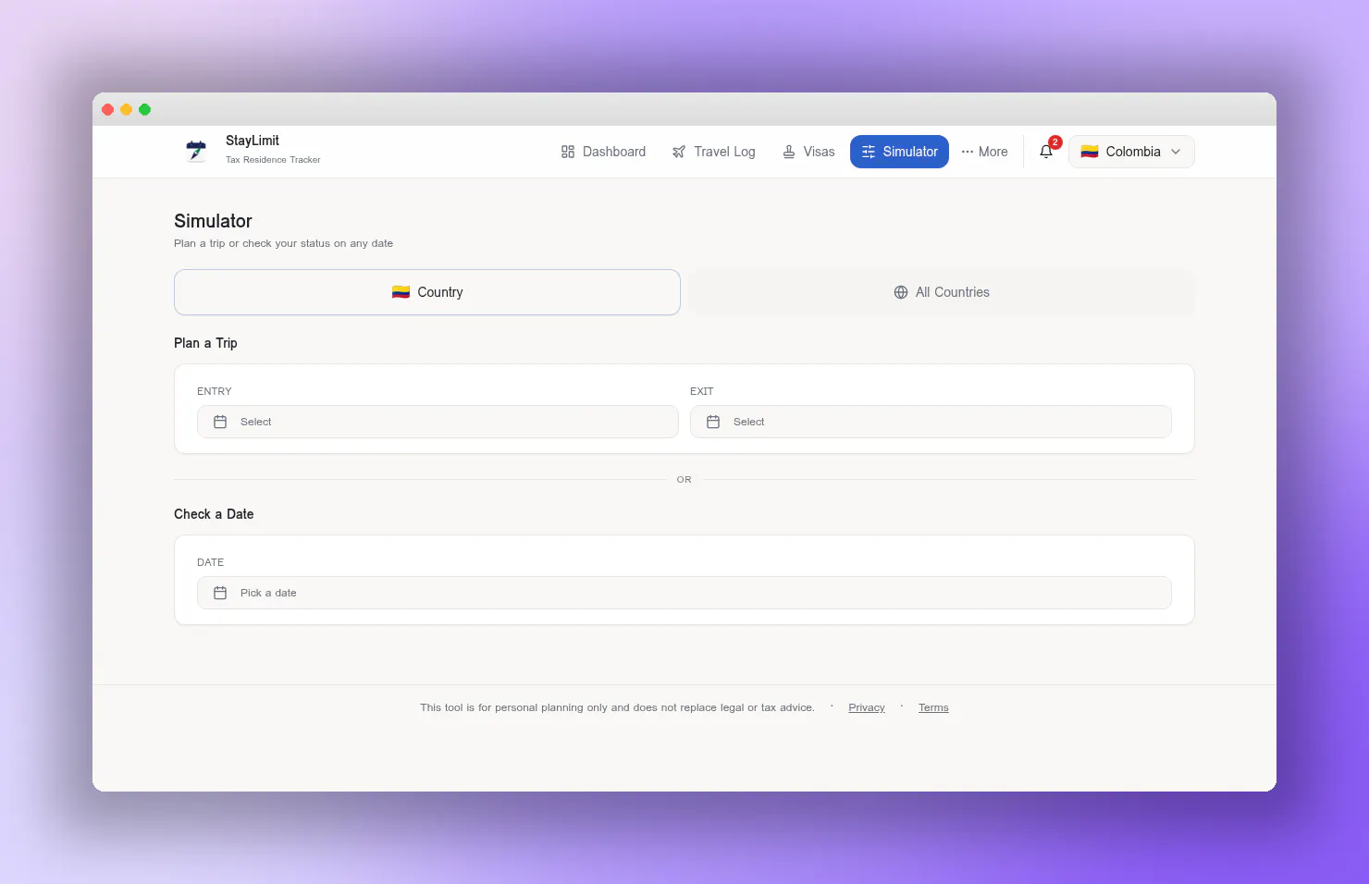
Task: Click the Simulator page heading
Action: pyautogui.click(x=213, y=221)
